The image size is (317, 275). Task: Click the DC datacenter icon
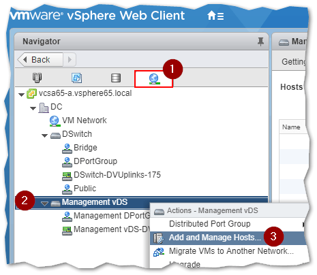coord(44,108)
